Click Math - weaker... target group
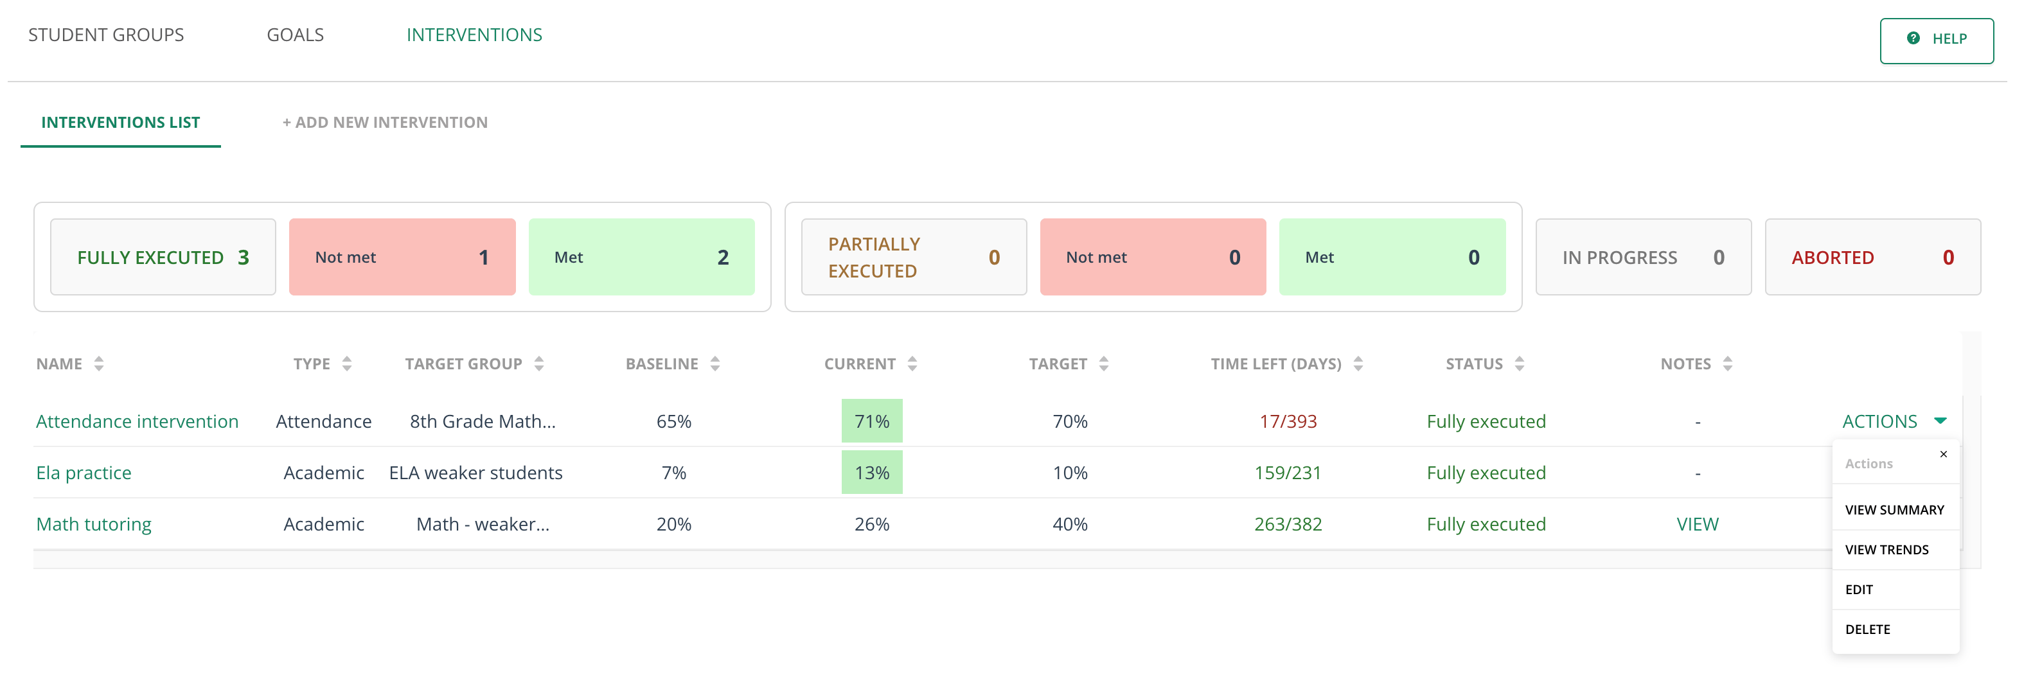This screenshot has width=2024, height=677. (483, 525)
